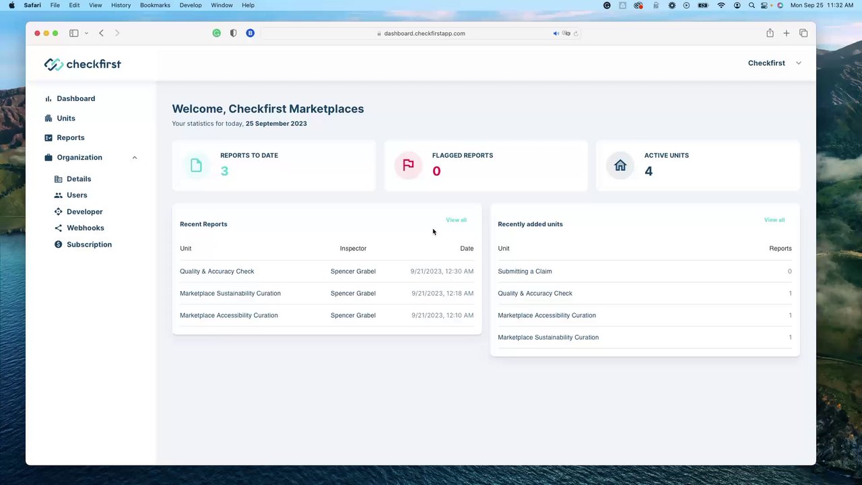Image resolution: width=862 pixels, height=485 pixels.
Task: Open the privacy shield report icon
Action: tap(233, 33)
